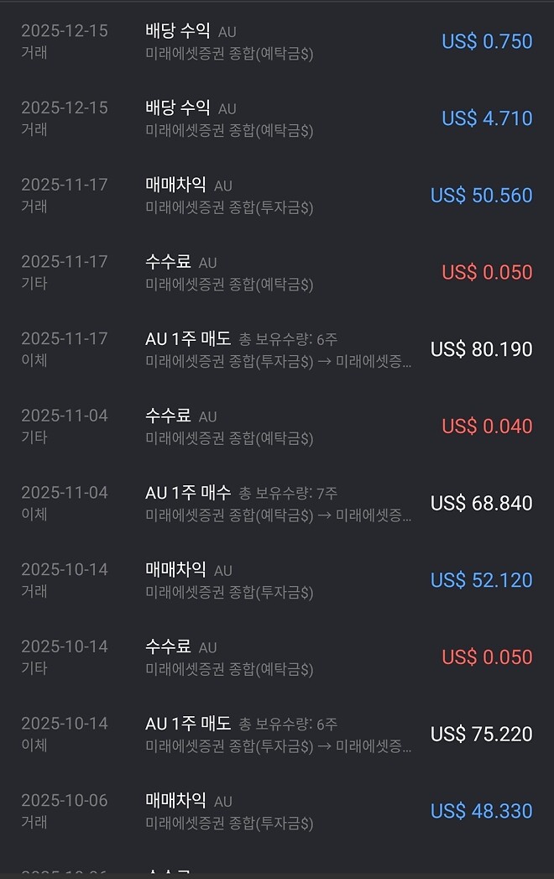This screenshot has height=879, width=554.
Task: Tap the account text 미래에셋증권 종합(예탁금$)
Action: click(x=231, y=54)
